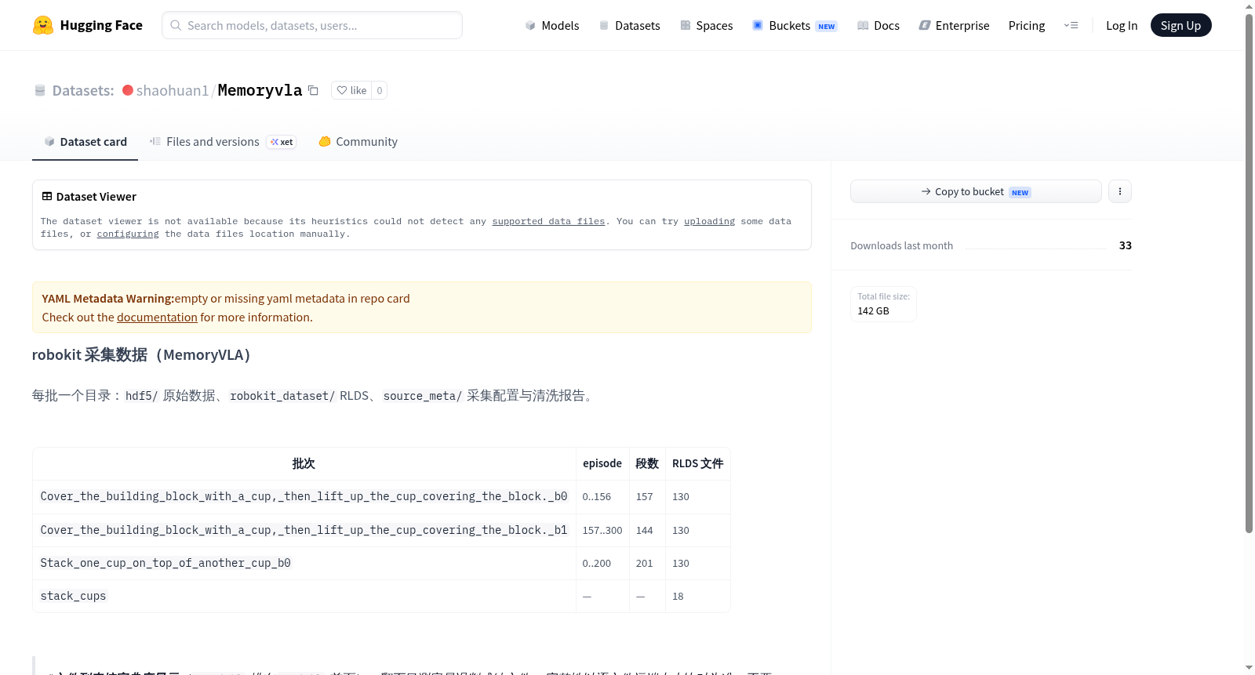The height and width of the screenshot is (675, 1255).
Task: Click the stack_cups row name
Action: (73, 596)
